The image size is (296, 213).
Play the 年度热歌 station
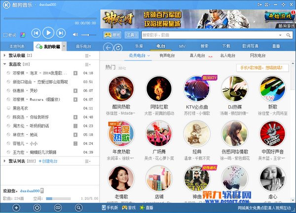(x=121, y=134)
